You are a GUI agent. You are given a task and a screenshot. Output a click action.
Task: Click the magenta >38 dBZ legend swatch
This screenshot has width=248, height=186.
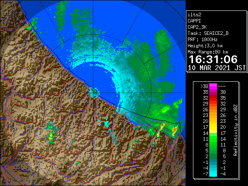click(213, 86)
